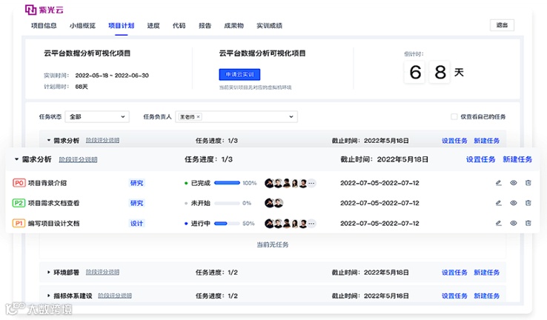This screenshot has width=547, height=320.
Task: Click the 编写项目设计文档 task name
Action: click(x=53, y=223)
